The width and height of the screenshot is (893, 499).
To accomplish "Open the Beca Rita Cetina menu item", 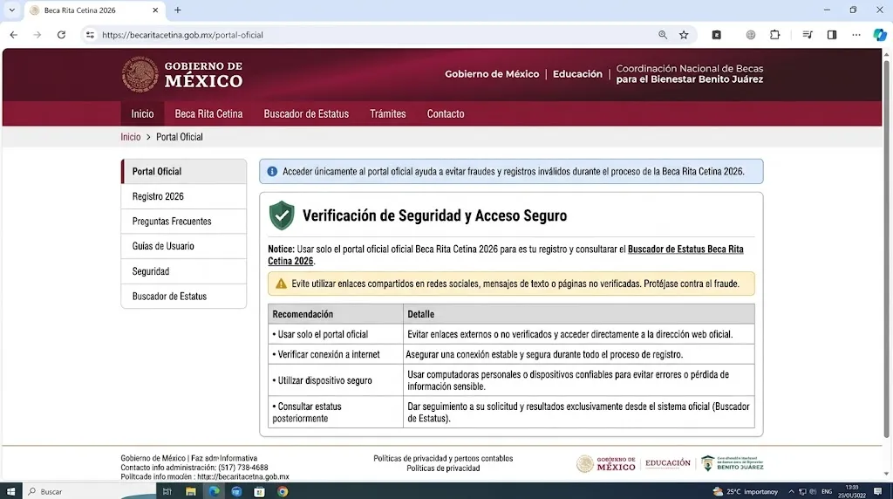I will [x=208, y=114].
